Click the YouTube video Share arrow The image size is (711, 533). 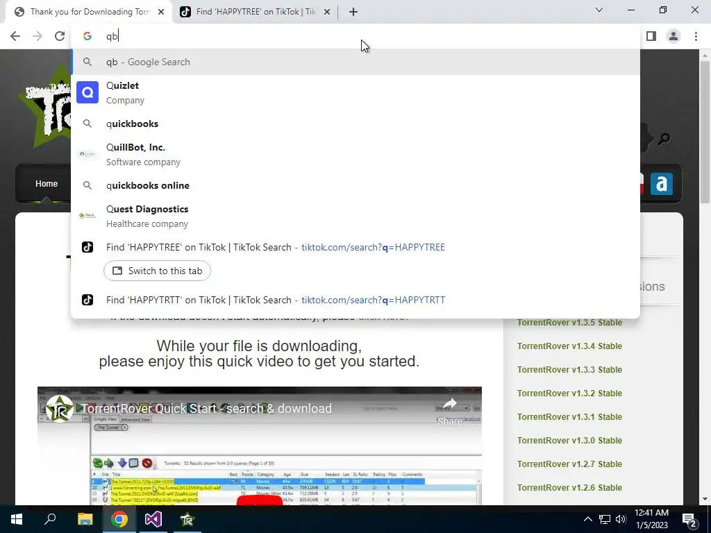pyautogui.click(x=449, y=403)
